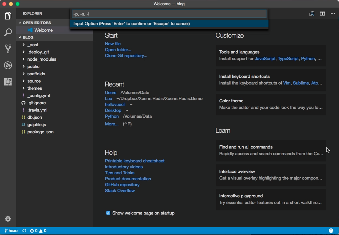The width and height of the screenshot is (339, 235).
Task: Open recent hellovuecli link
Action: (x=115, y=104)
